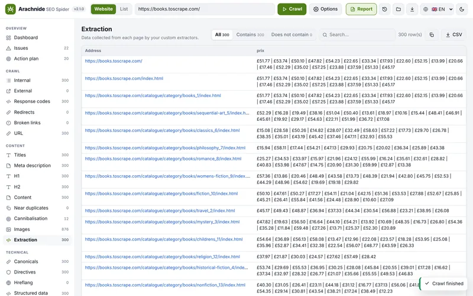
Task: Click the prix values in the religion_12 row
Action: [x=316, y=257]
